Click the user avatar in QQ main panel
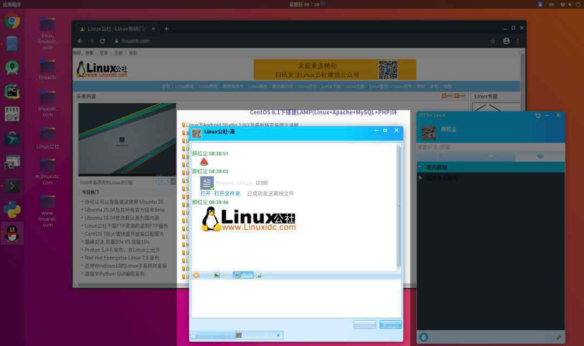The image size is (584, 346). pyautogui.click(x=428, y=132)
